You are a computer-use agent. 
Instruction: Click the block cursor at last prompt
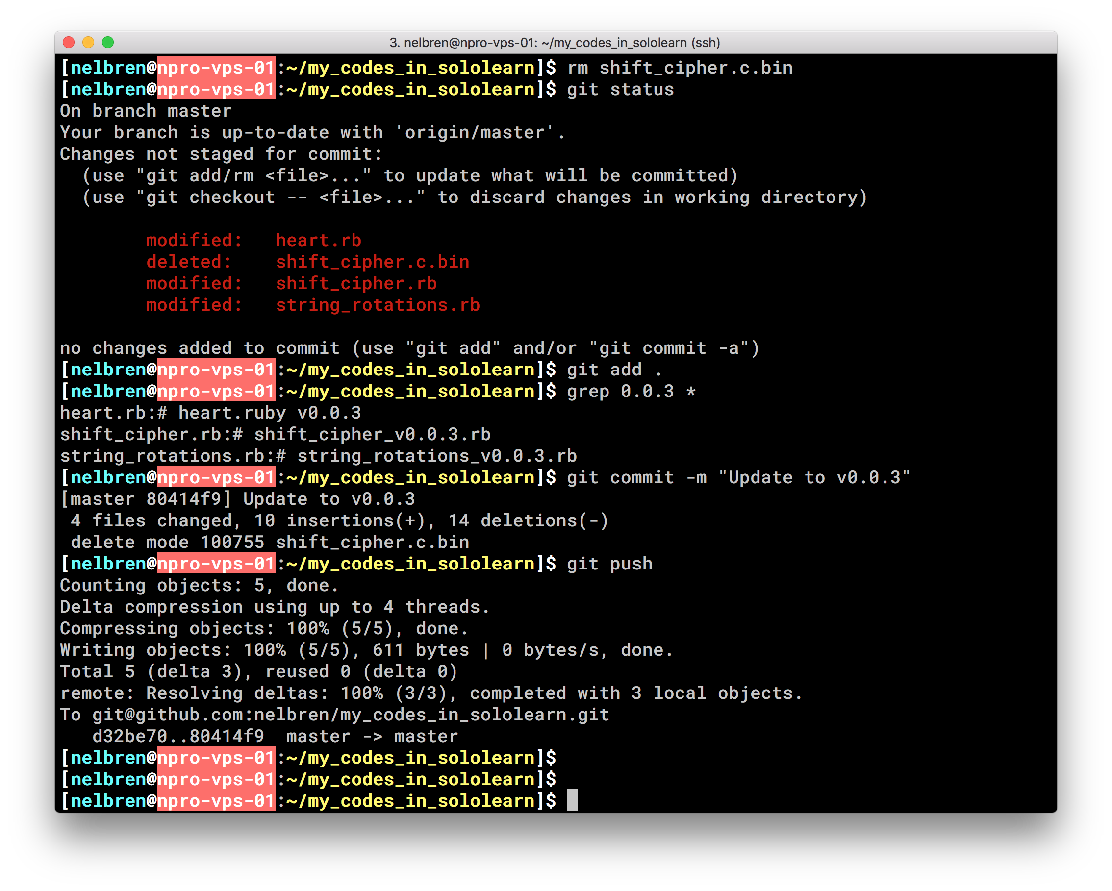(572, 800)
